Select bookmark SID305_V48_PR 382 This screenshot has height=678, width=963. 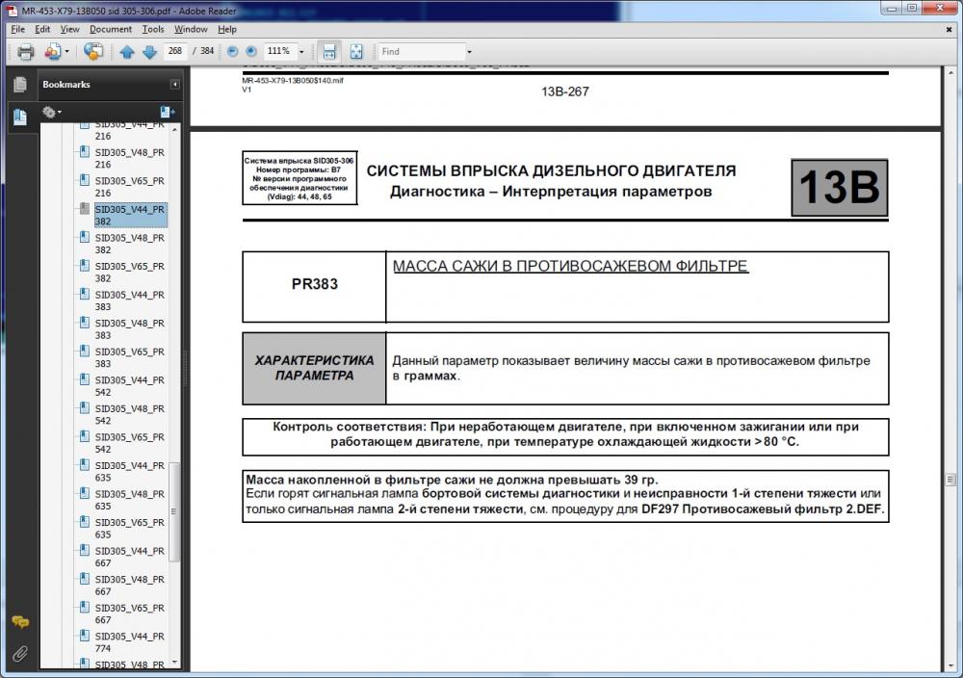130,244
